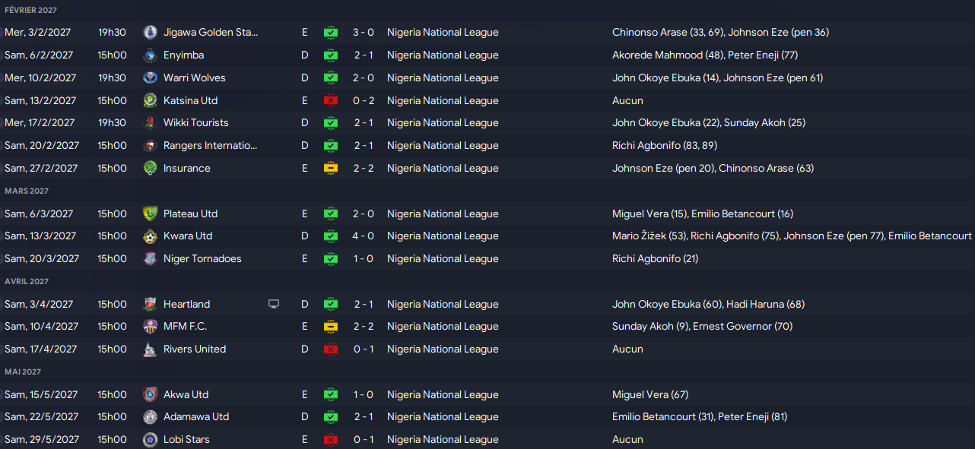Open the Wikki Tourists team link
The height and width of the screenshot is (449, 975).
195,122
